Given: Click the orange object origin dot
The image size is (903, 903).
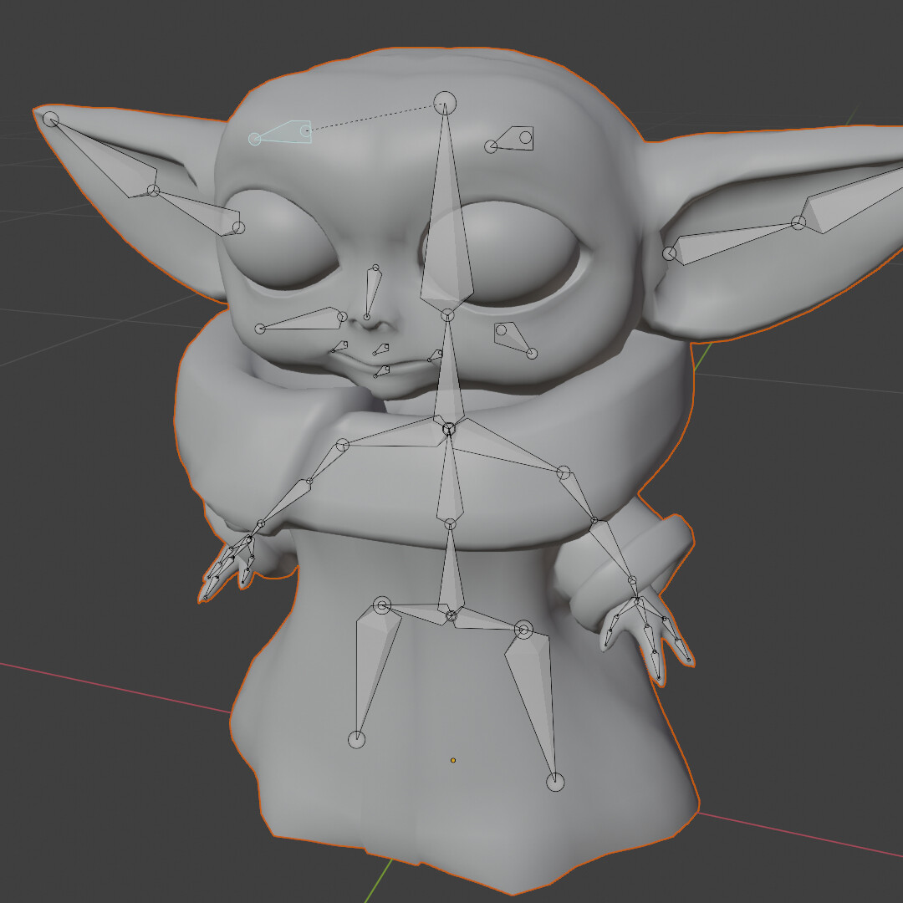Looking at the screenshot, I should click(452, 759).
